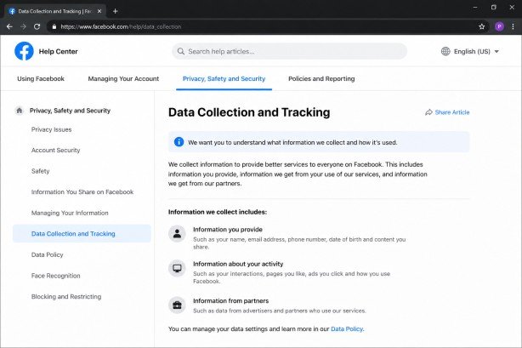522x348 pixels.
Task: Click the browser back arrow
Action: [9, 26]
